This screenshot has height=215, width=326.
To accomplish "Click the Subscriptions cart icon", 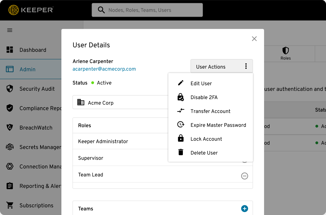I will click(10, 205).
